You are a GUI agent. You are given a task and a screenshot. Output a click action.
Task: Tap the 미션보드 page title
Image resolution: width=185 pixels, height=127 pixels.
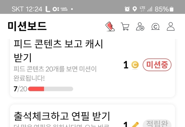point(27,26)
